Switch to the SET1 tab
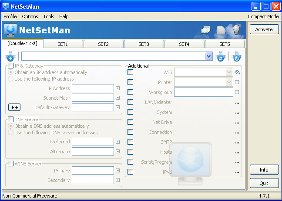Screen dimensions: 282x201 tap(63, 44)
